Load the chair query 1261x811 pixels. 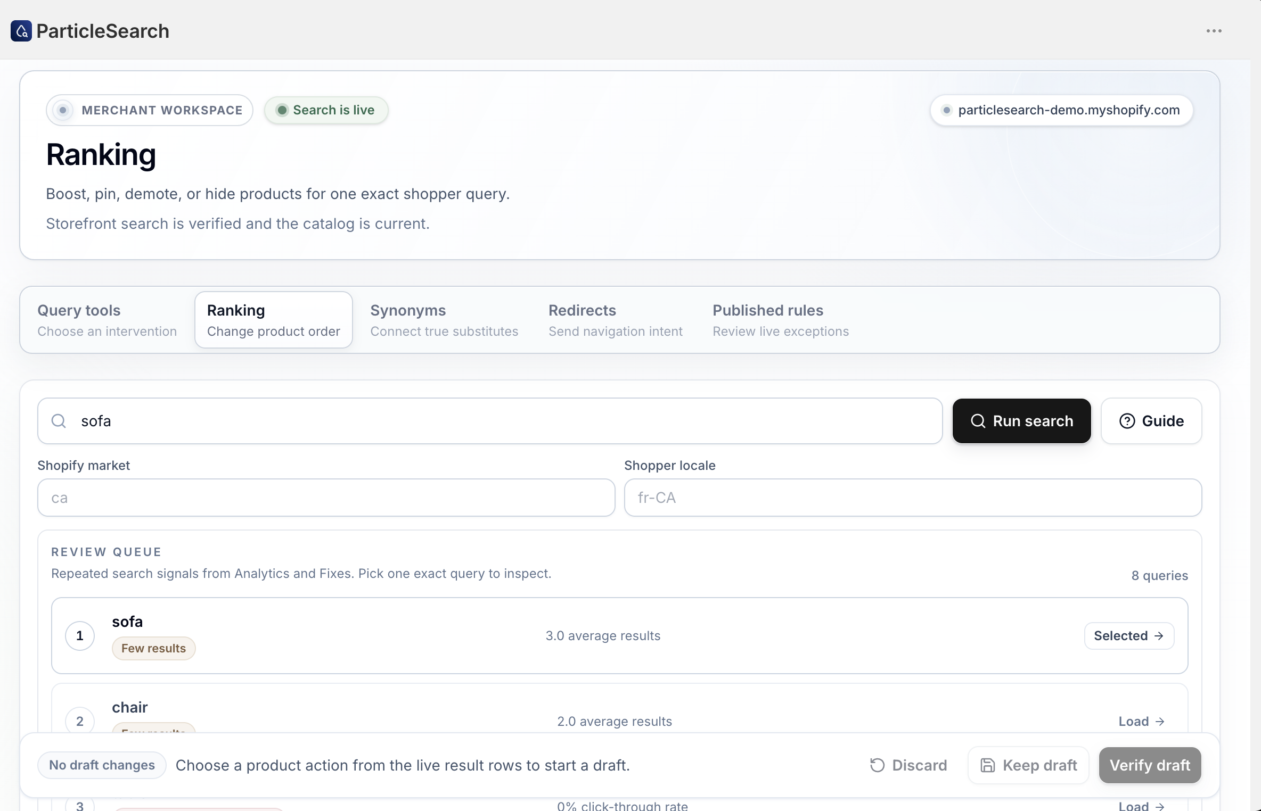click(1142, 722)
